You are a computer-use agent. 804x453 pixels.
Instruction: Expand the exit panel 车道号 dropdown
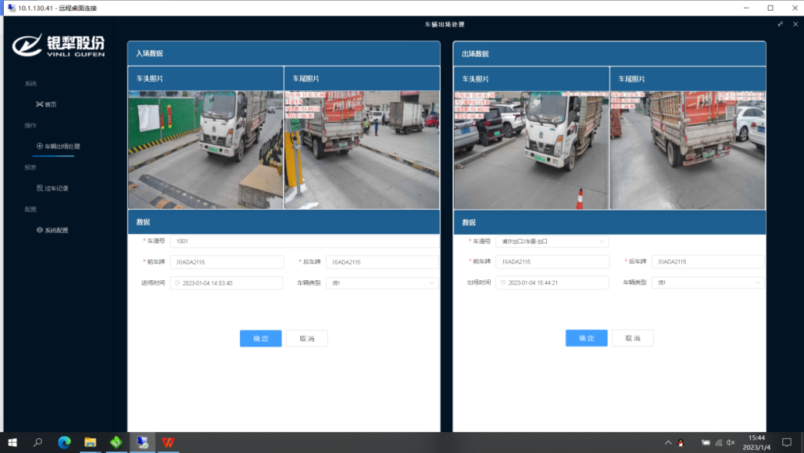pos(601,242)
